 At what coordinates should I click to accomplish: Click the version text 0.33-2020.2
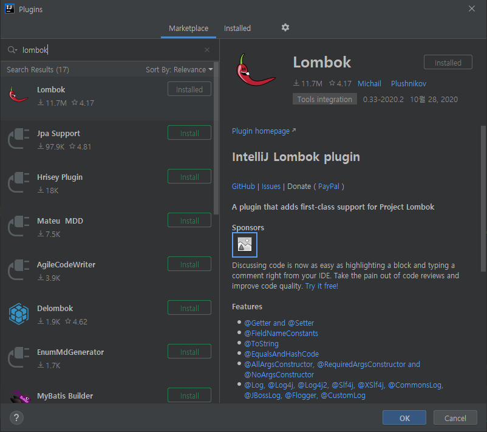[x=383, y=100]
